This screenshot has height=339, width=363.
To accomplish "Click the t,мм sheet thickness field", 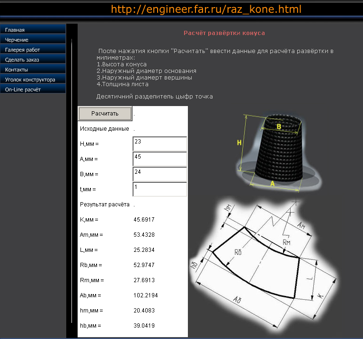I will (x=160, y=189).
